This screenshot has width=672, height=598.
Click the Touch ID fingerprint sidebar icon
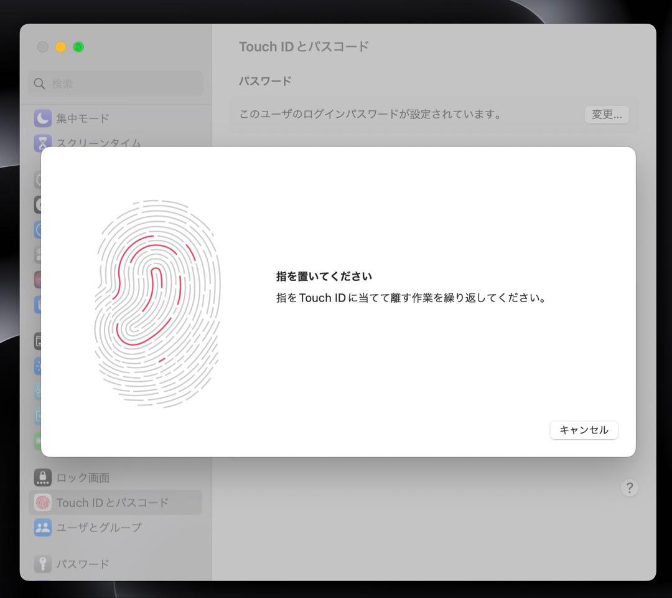pyautogui.click(x=42, y=503)
